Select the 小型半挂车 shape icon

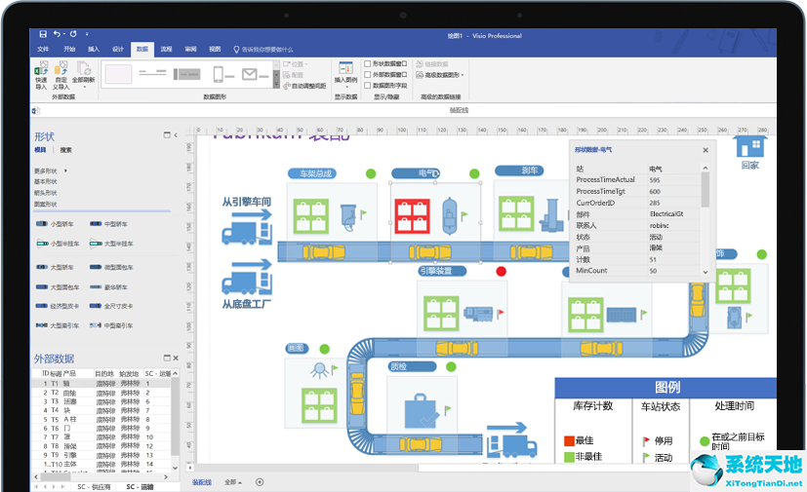point(42,244)
